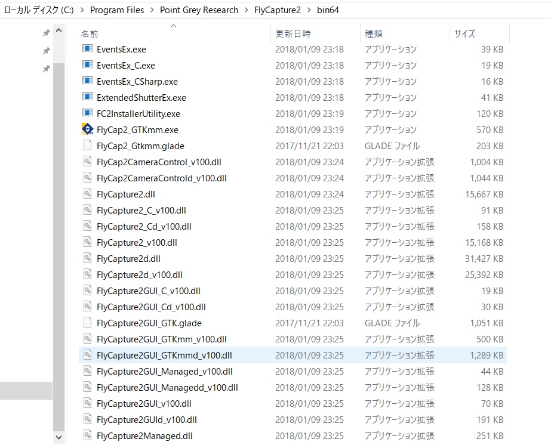551x445 pixels.
Task: Select file name FC2InstallerUtility.exe
Action: tap(138, 114)
